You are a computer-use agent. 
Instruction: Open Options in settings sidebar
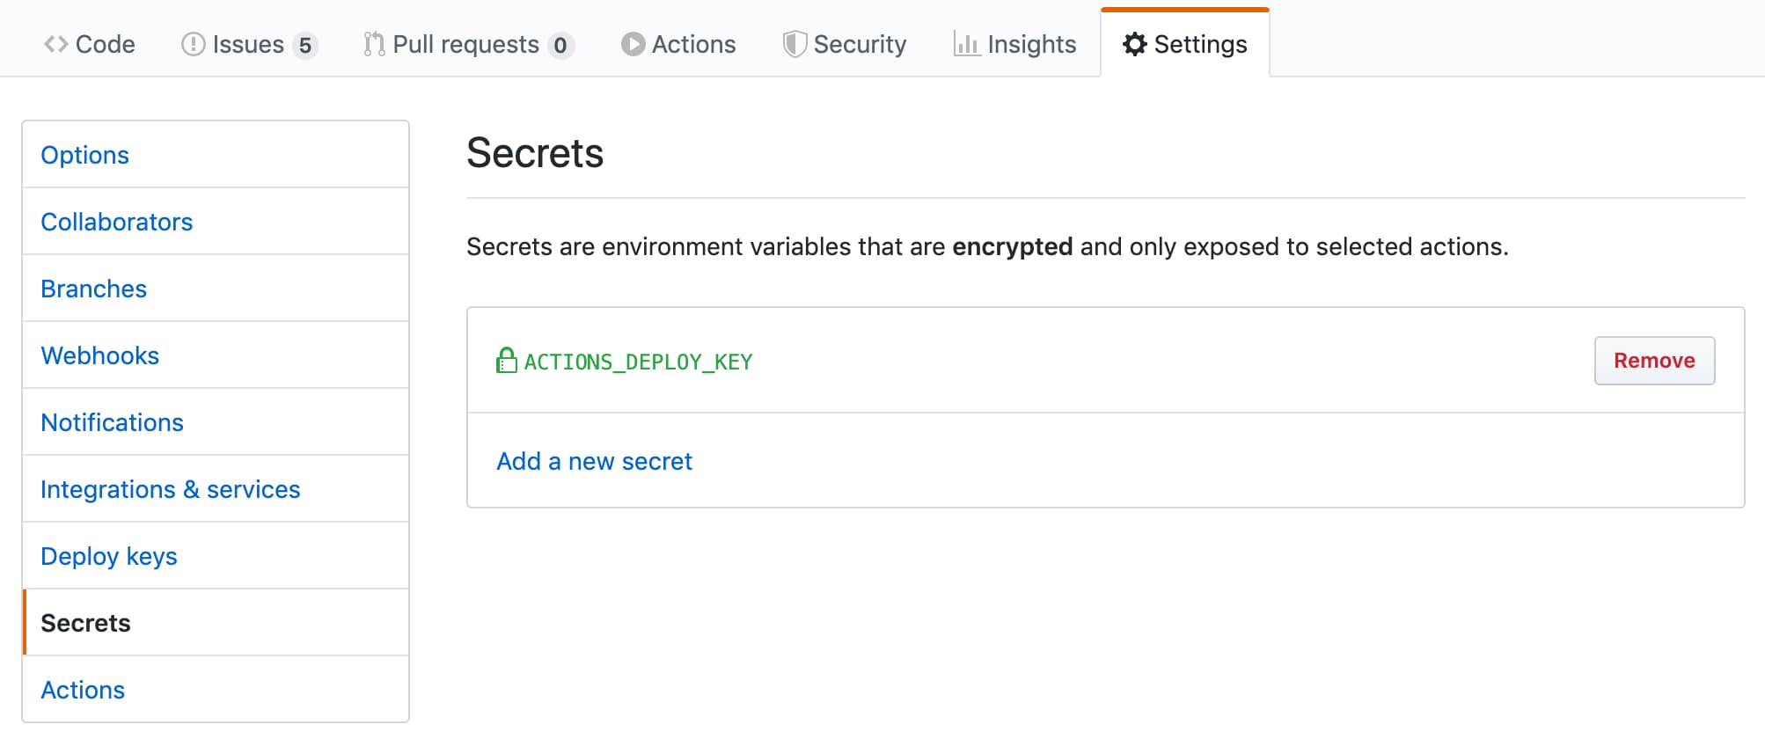pyautogui.click(x=84, y=155)
